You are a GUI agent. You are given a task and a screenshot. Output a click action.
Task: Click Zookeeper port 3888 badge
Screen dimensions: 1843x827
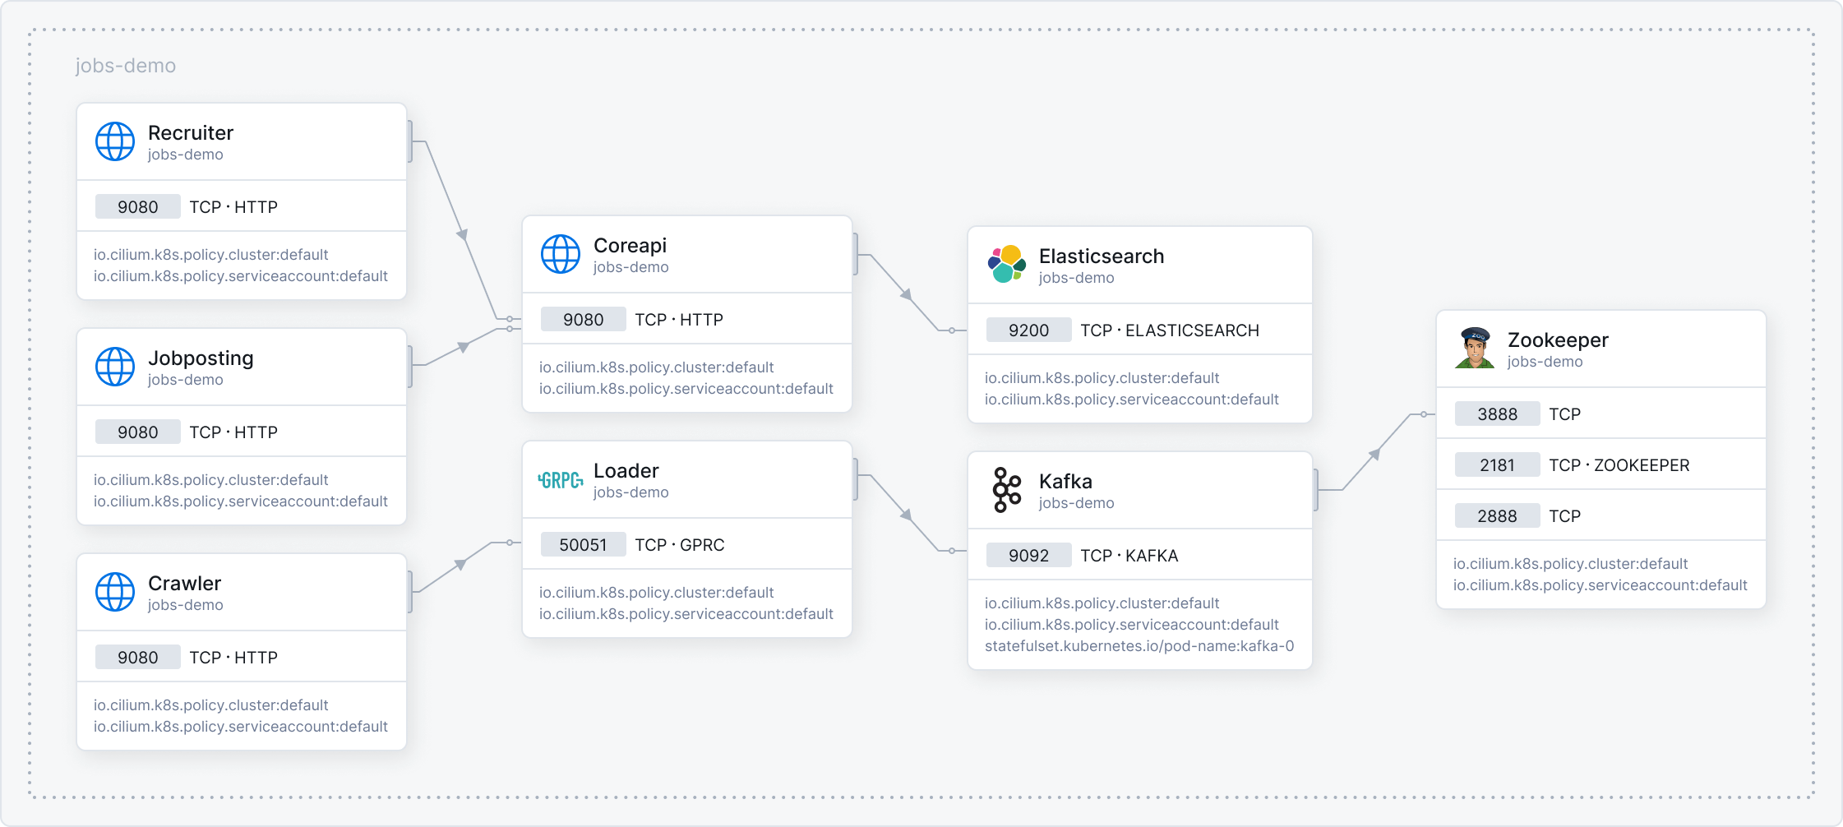[x=1498, y=414]
